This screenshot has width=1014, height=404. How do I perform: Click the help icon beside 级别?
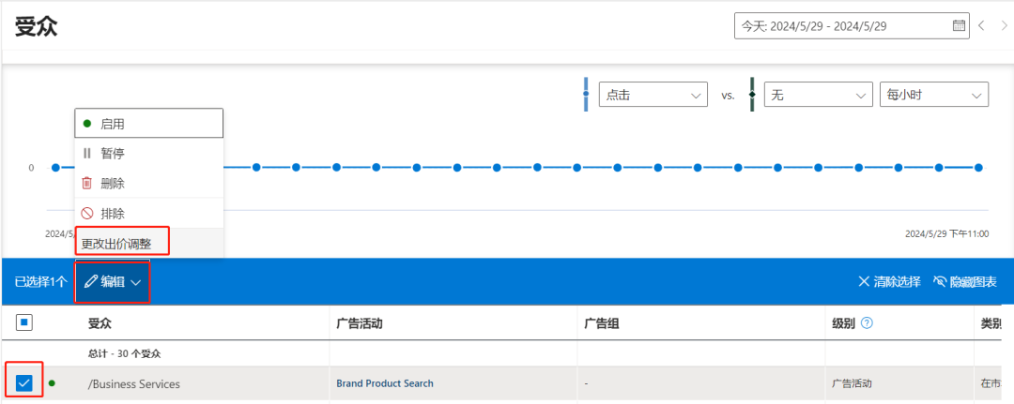pyautogui.click(x=868, y=323)
